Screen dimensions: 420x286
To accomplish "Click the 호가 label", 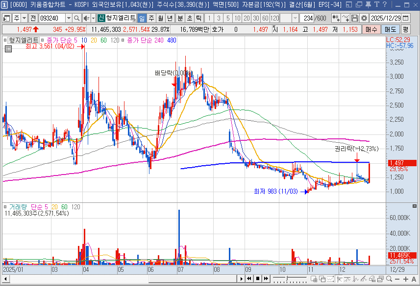I will [x=218, y=29].
